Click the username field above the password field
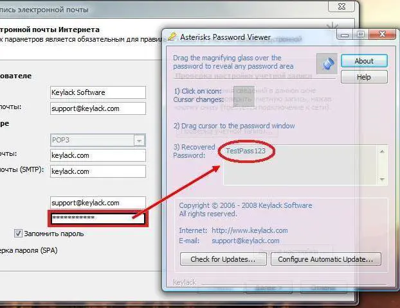400x308 pixels. [x=98, y=203]
